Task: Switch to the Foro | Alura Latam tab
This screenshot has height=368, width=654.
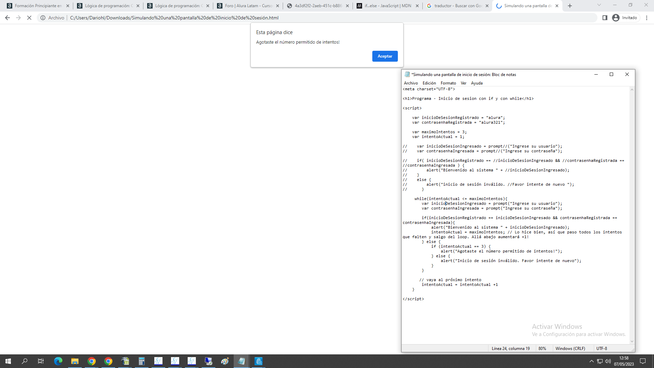Action: click(x=248, y=6)
